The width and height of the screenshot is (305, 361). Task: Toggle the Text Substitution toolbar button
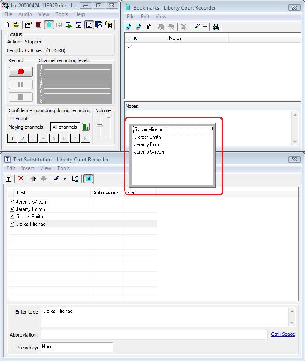coord(89,25)
